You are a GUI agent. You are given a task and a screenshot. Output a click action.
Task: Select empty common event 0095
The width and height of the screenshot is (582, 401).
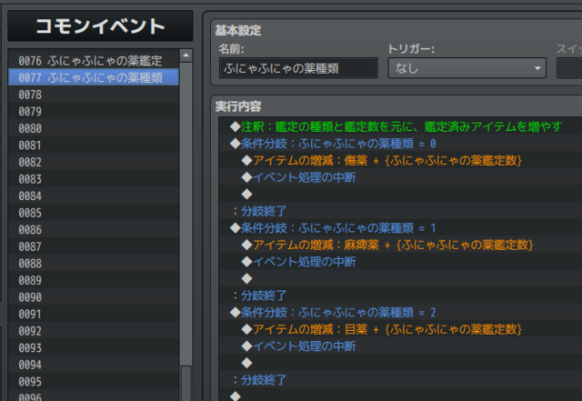point(94,381)
